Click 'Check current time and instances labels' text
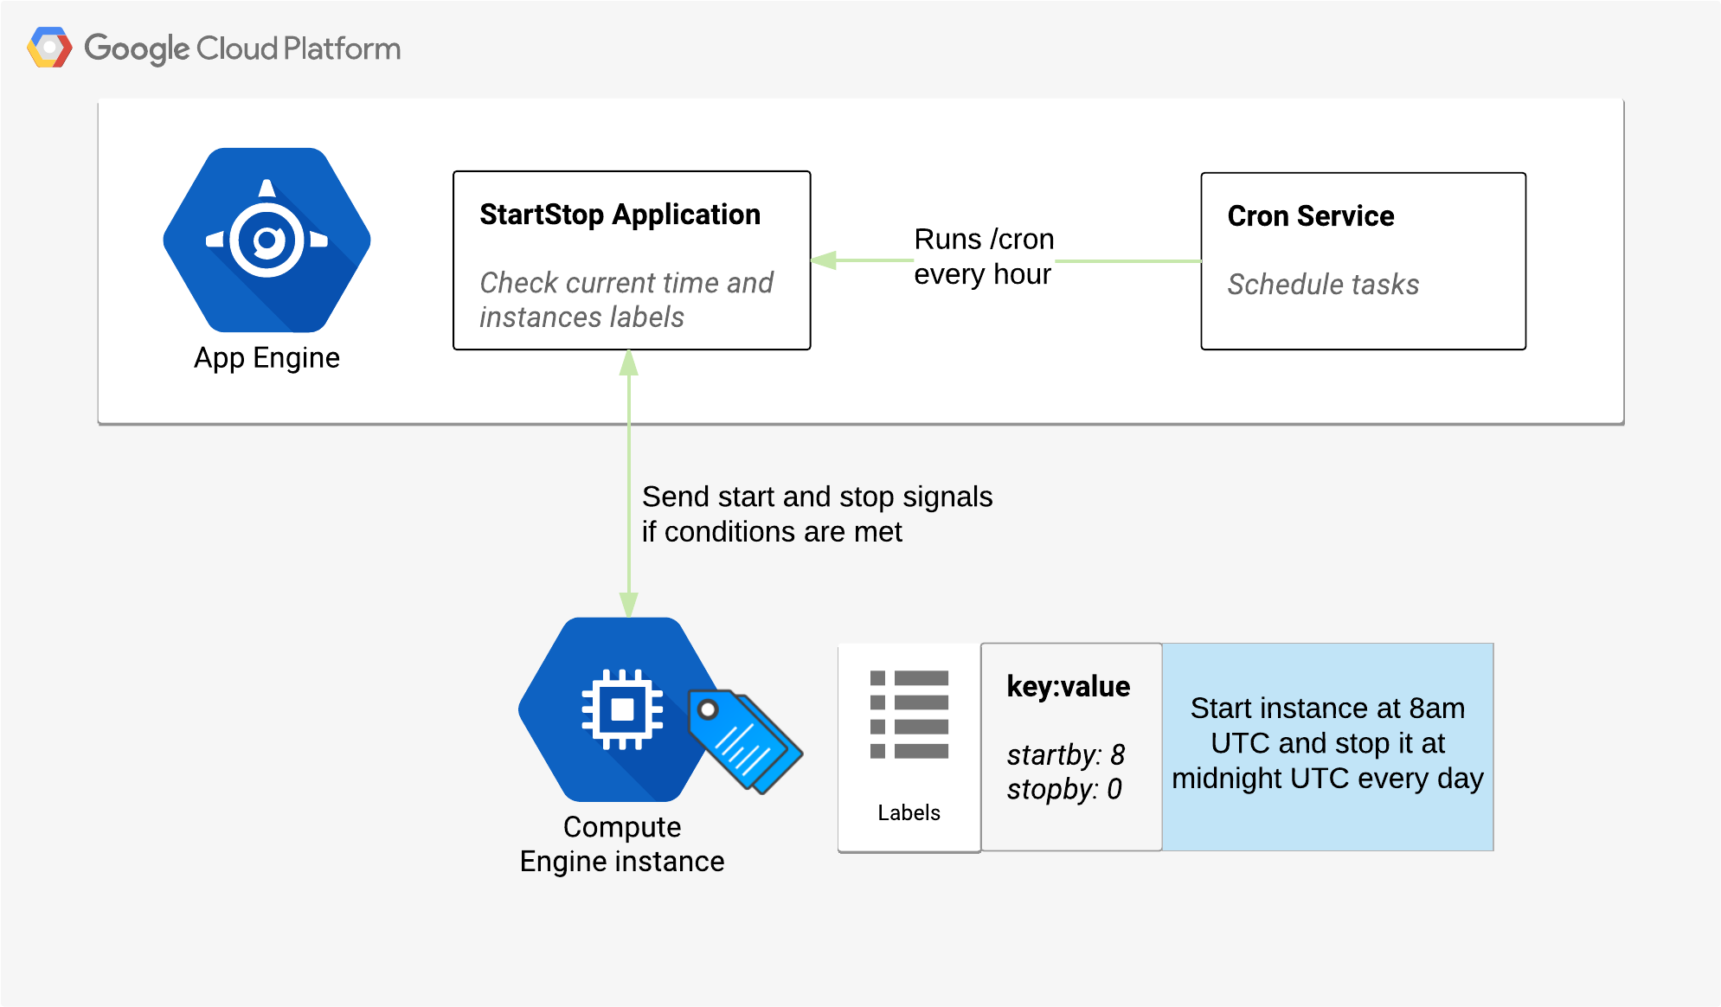 pyautogui.click(x=626, y=299)
